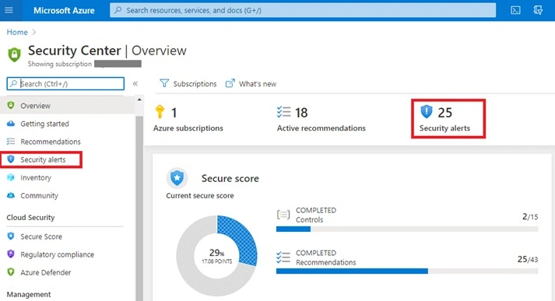Open the 18 Active recommendations tile
Viewport: 555px width, 301px height.
pyautogui.click(x=321, y=119)
